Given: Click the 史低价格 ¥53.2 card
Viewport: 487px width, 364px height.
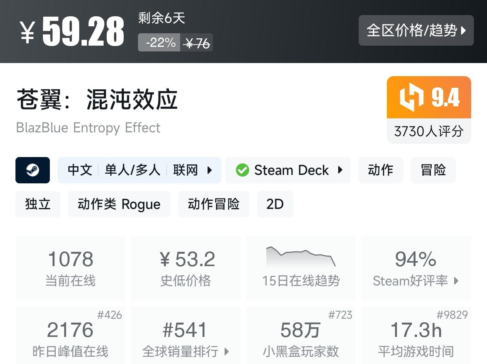Looking at the screenshot, I should tap(186, 268).
